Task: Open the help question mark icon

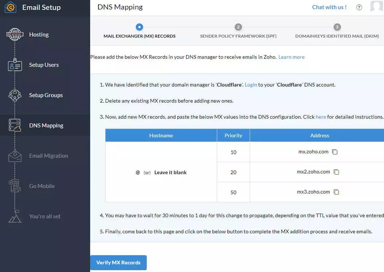Action: [x=359, y=7]
